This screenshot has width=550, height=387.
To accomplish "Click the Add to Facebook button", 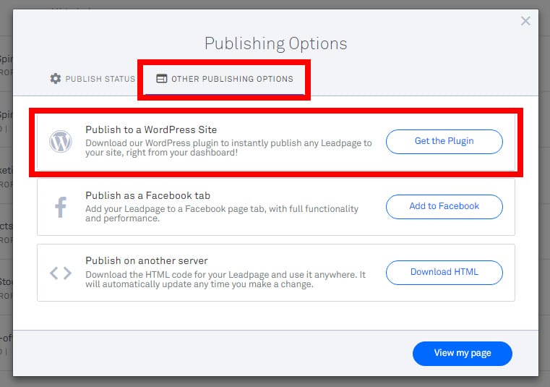I will (x=444, y=206).
